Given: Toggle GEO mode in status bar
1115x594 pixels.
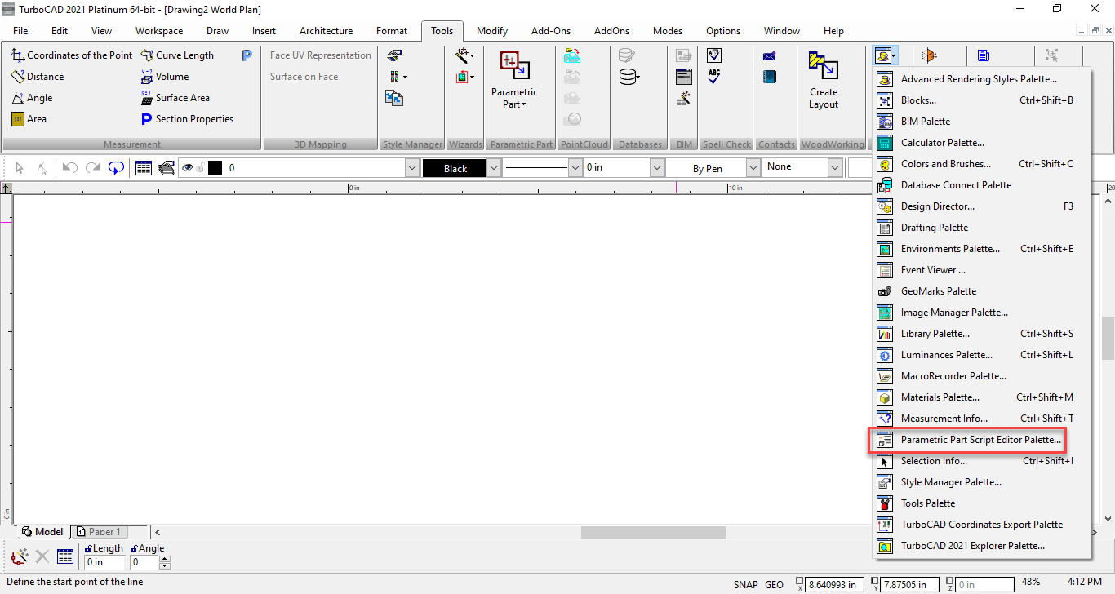Looking at the screenshot, I should (x=774, y=584).
